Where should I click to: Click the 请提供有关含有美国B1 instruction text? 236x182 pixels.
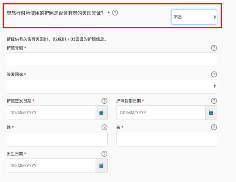click(57, 39)
